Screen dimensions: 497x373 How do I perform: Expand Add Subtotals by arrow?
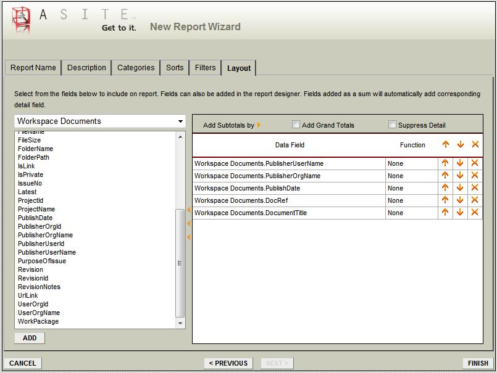(259, 125)
